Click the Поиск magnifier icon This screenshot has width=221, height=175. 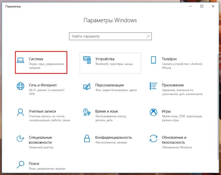pyautogui.click(x=20, y=164)
